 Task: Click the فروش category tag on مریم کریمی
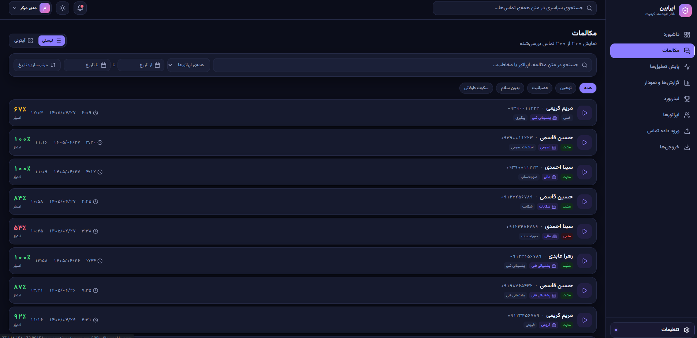548,325
